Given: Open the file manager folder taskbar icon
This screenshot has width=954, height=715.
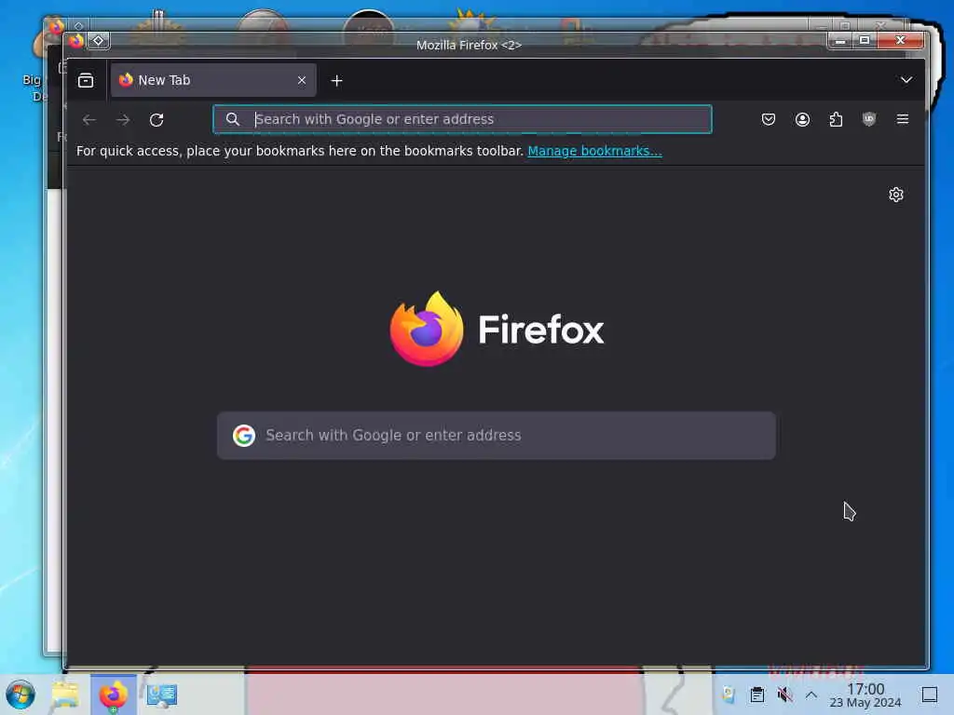Looking at the screenshot, I should [x=65, y=695].
